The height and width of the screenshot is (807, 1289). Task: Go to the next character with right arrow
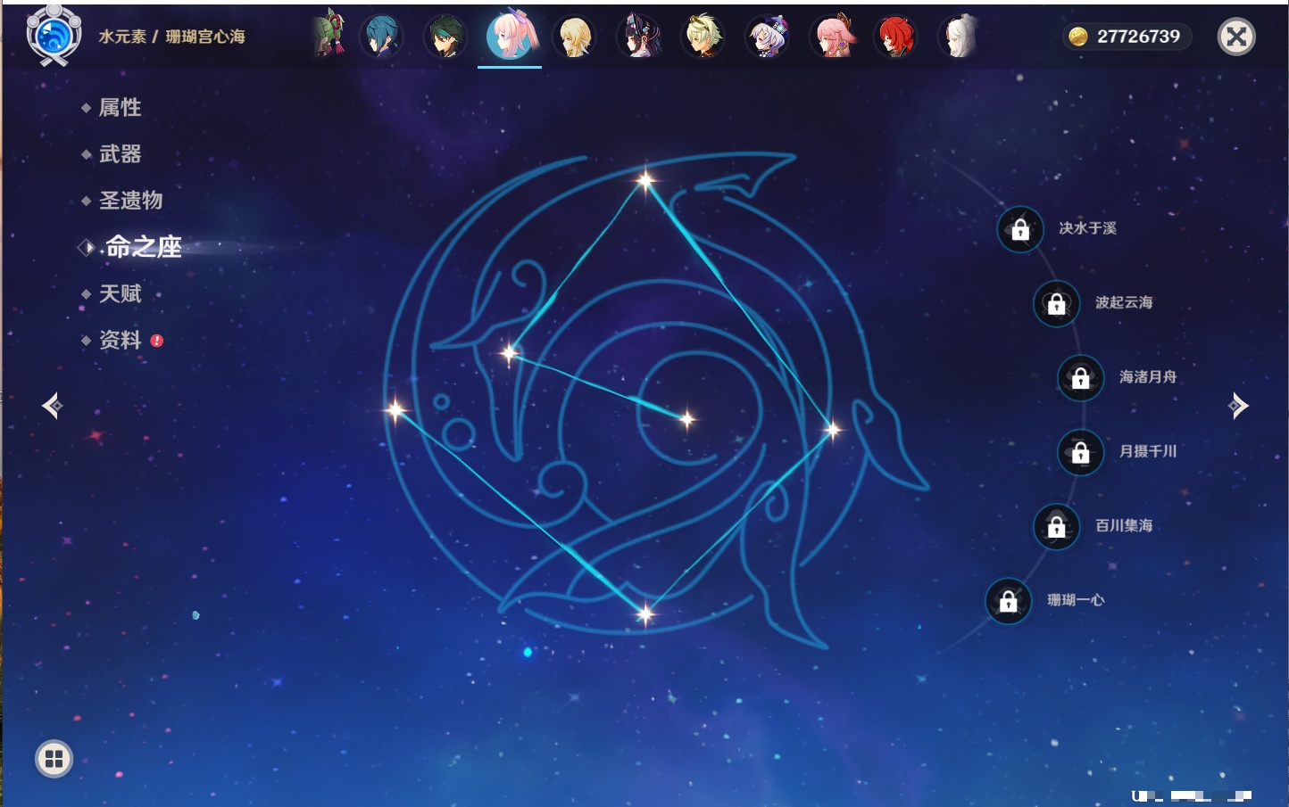point(1238,406)
